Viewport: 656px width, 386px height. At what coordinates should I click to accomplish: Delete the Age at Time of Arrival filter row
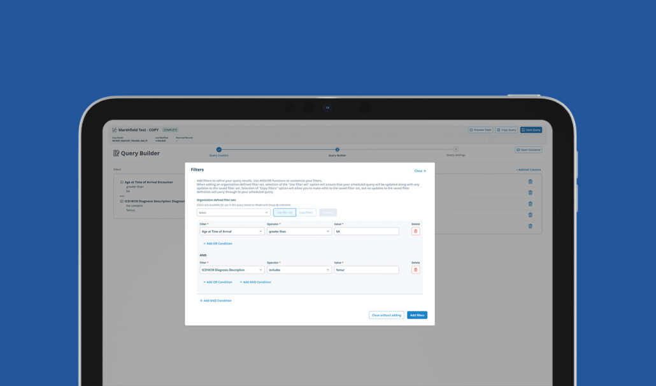tap(415, 231)
